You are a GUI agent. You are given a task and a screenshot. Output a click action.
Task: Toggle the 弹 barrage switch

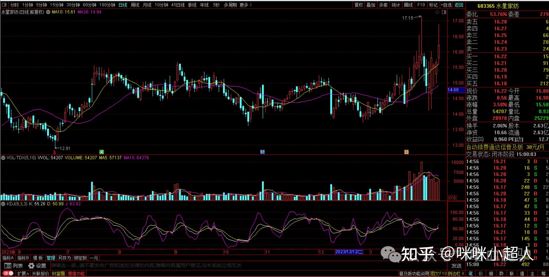pos(8,274)
